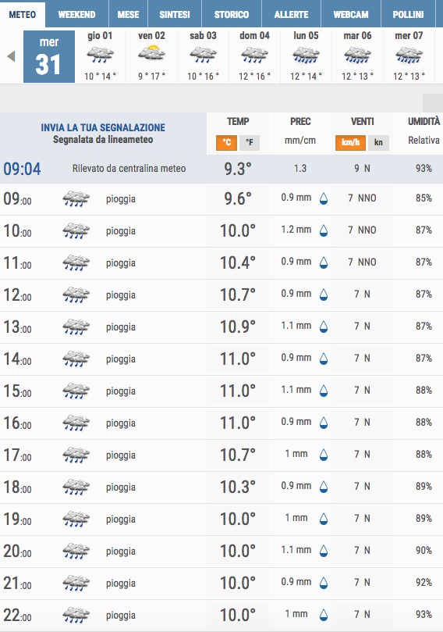
Task: Click the ven 02 partly sunny icon
Action: (x=151, y=53)
